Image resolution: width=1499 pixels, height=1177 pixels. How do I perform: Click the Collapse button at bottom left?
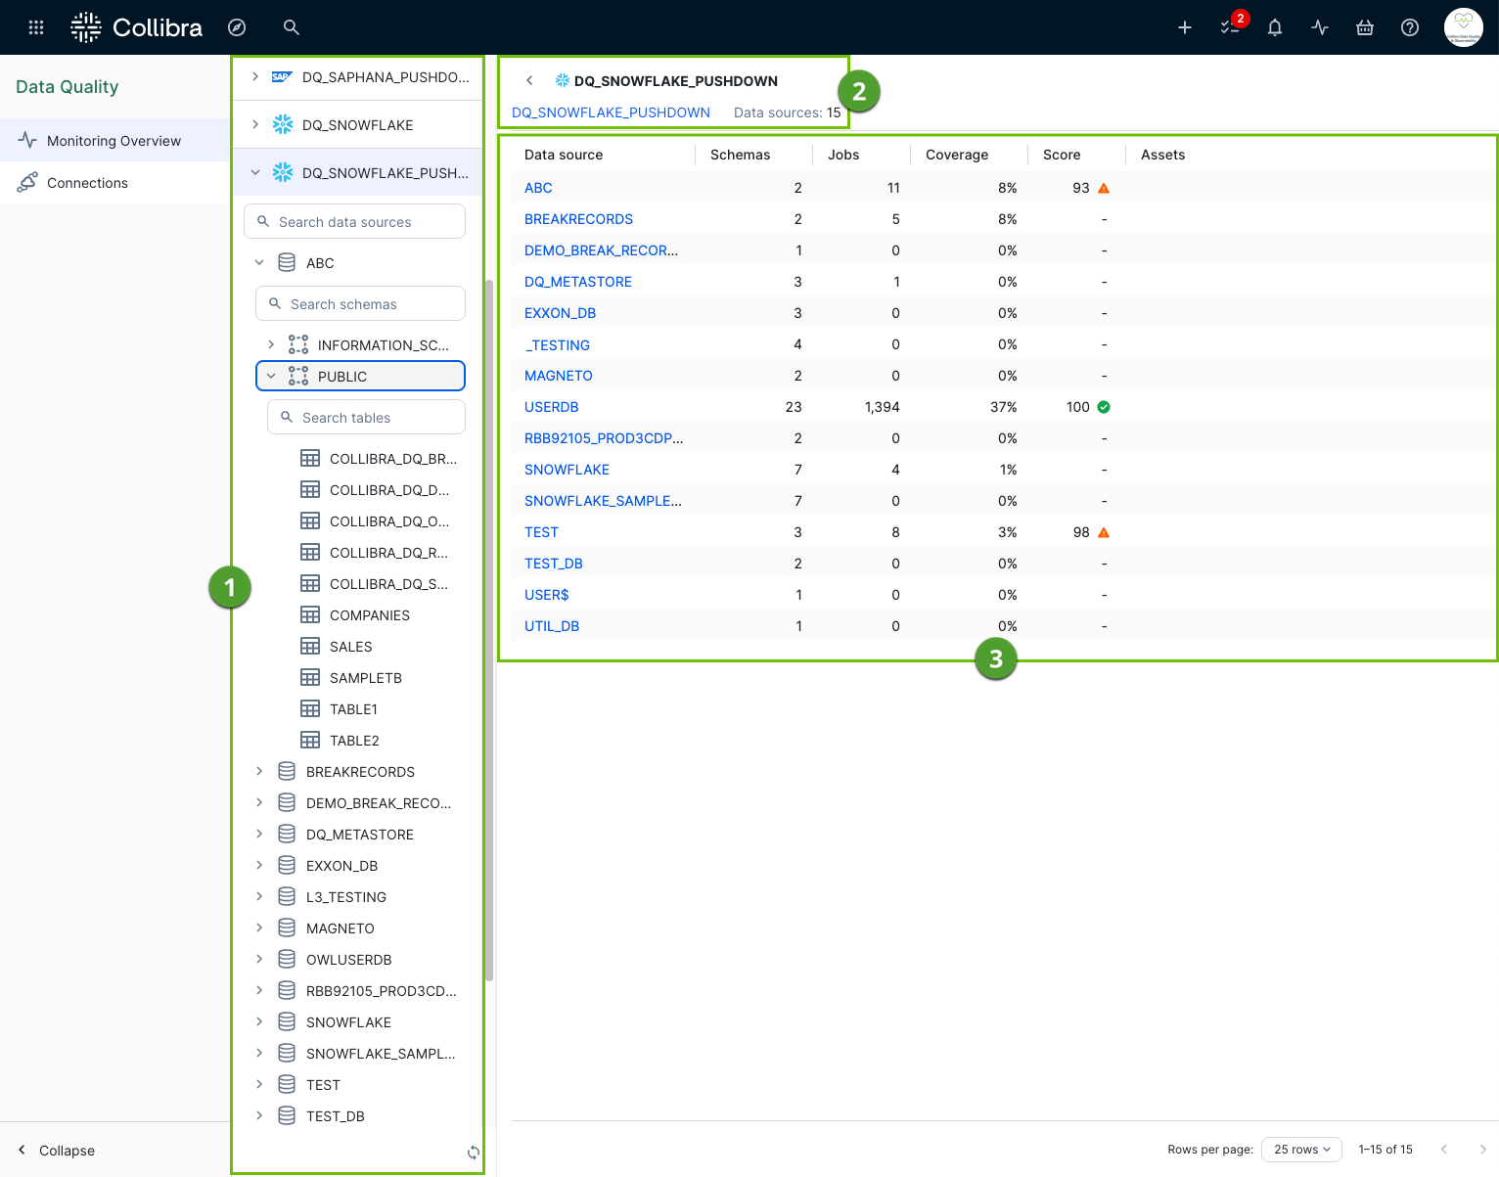click(55, 1150)
